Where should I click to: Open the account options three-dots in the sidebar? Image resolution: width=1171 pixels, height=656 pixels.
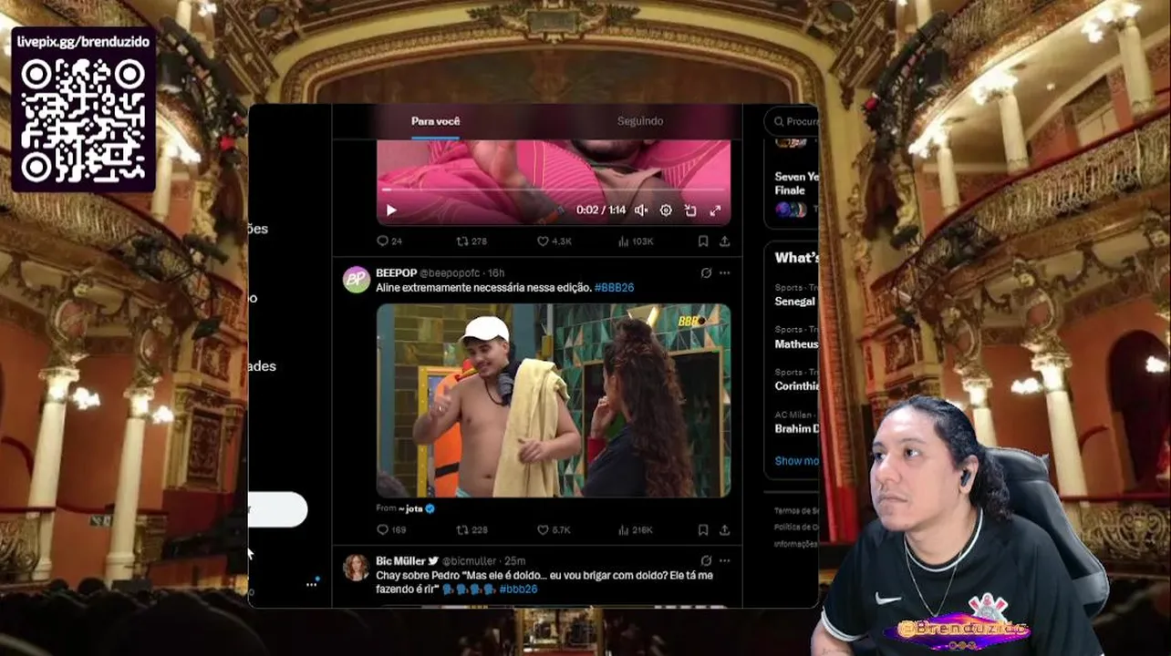311,585
